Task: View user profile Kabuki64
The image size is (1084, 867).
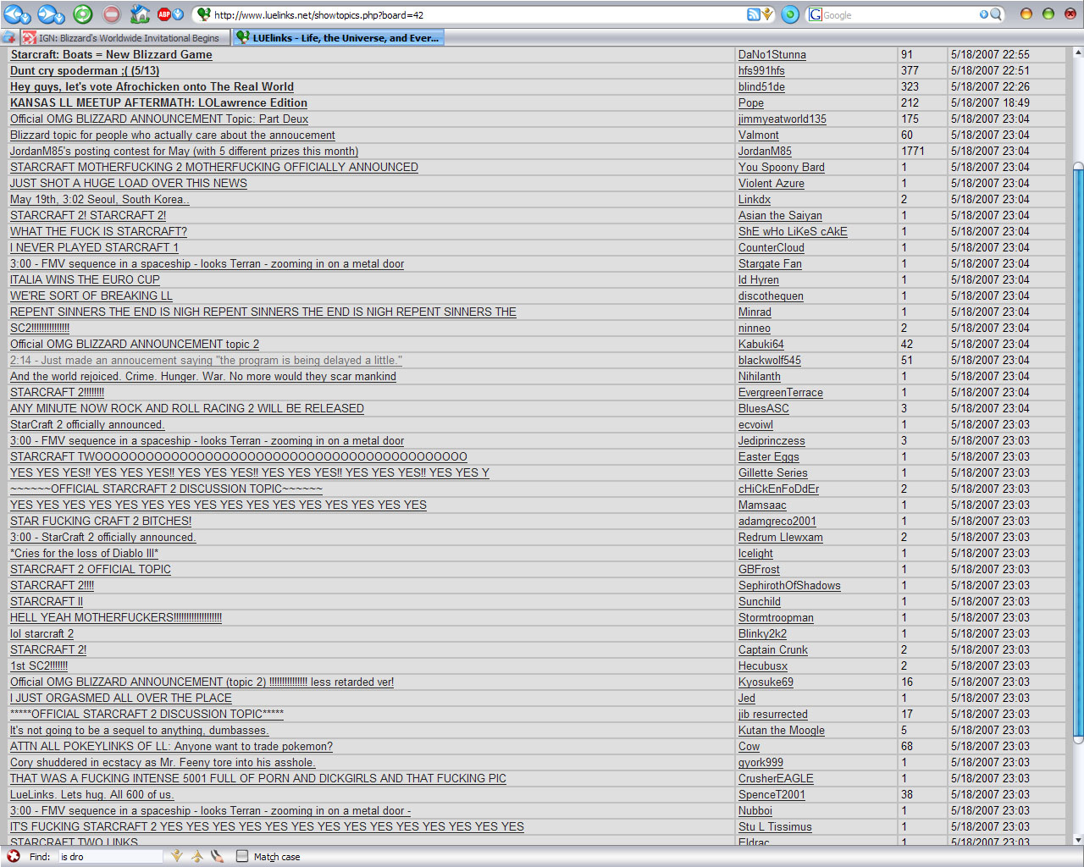Action: point(760,344)
